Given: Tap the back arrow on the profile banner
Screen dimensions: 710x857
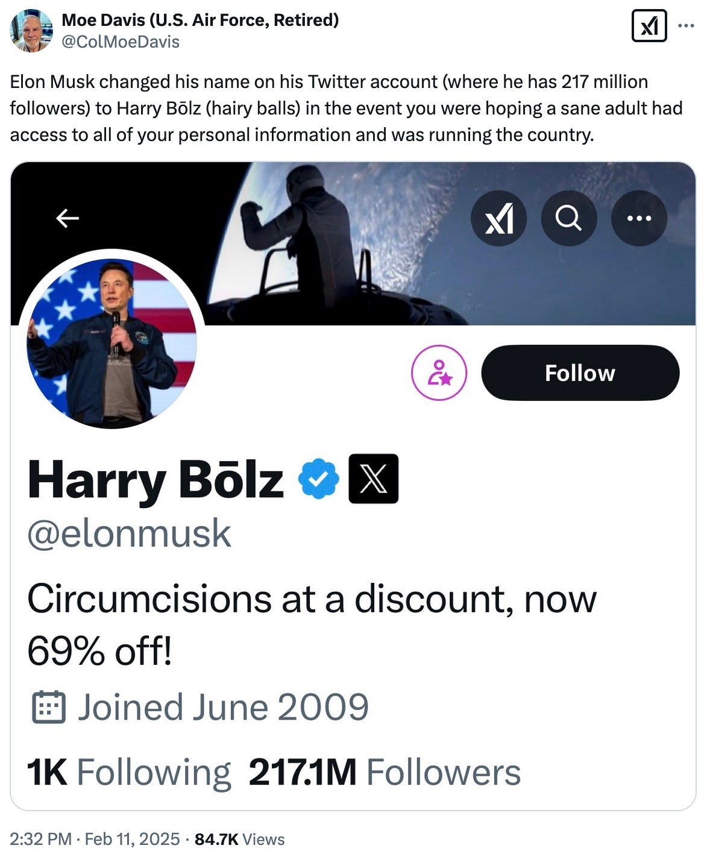Looking at the screenshot, I should tap(68, 218).
